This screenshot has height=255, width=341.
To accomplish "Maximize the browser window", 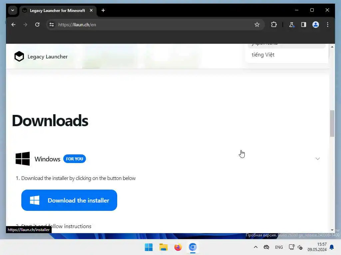I will [x=312, y=10].
